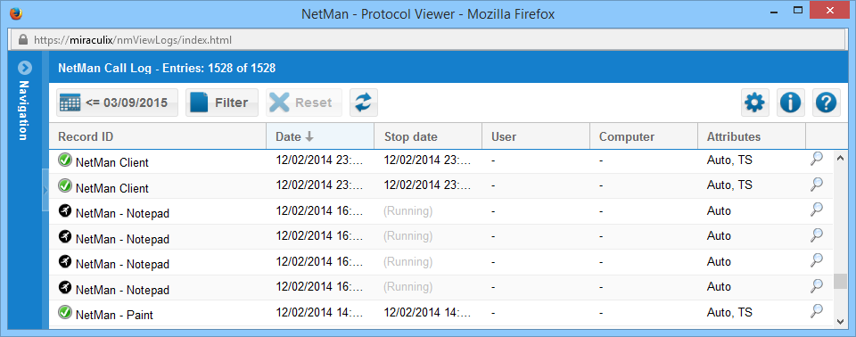Select the NetMan - Paint record name

[115, 315]
